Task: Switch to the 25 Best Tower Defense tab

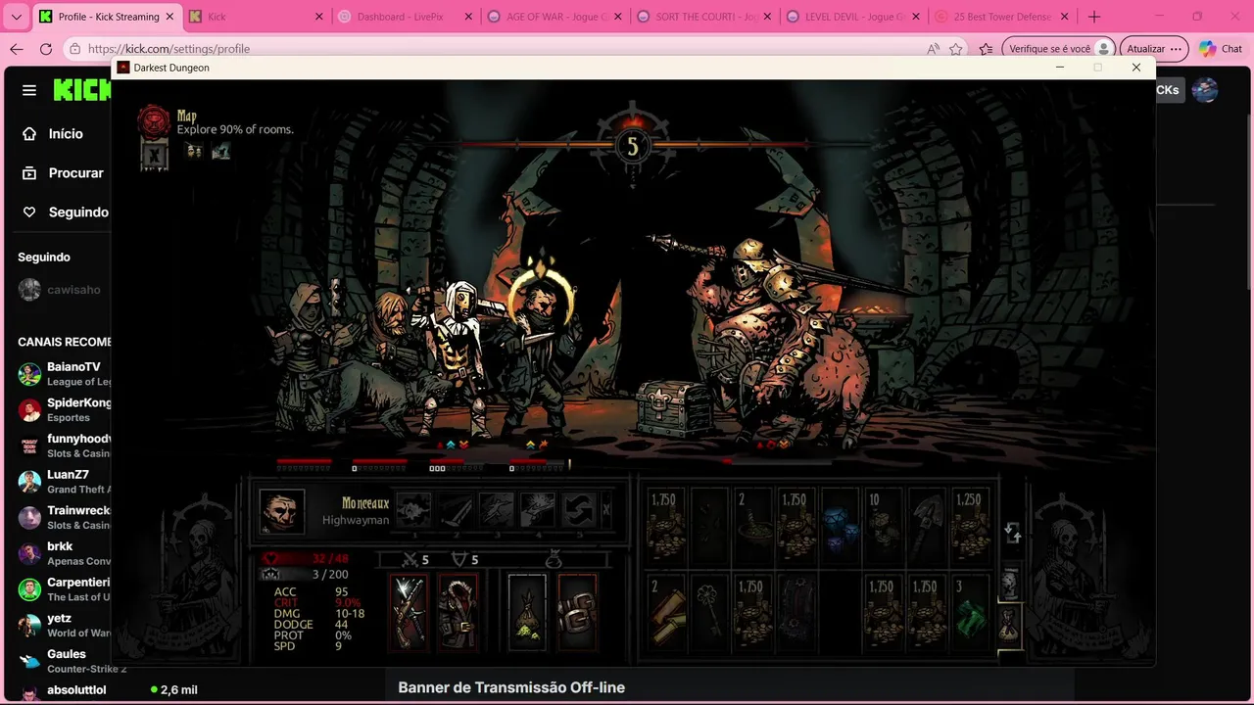Action: [x=1000, y=17]
